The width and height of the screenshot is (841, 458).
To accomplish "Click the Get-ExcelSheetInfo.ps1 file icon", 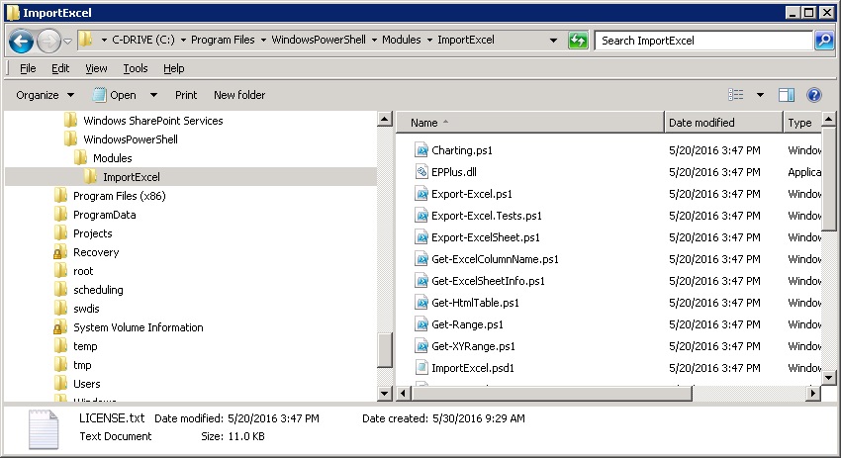I will 421,281.
